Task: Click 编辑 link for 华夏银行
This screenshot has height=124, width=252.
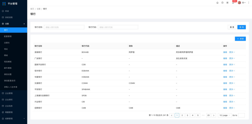Action: click(225, 77)
